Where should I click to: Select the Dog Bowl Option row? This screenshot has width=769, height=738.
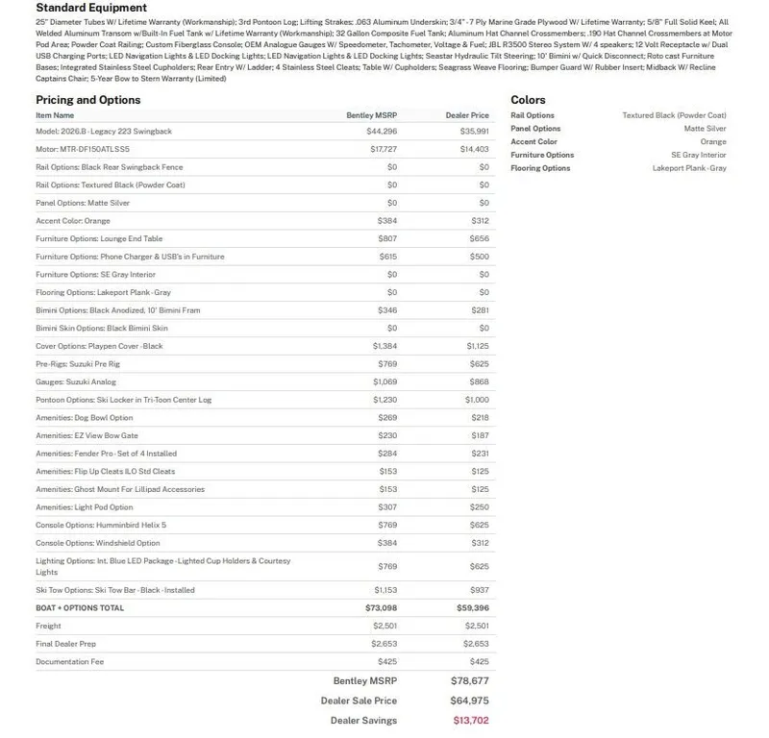coord(85,418)
